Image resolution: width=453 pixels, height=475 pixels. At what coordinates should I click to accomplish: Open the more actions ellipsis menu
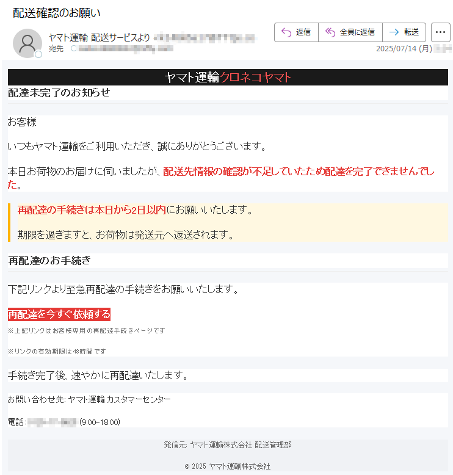(x=440, y=32)
